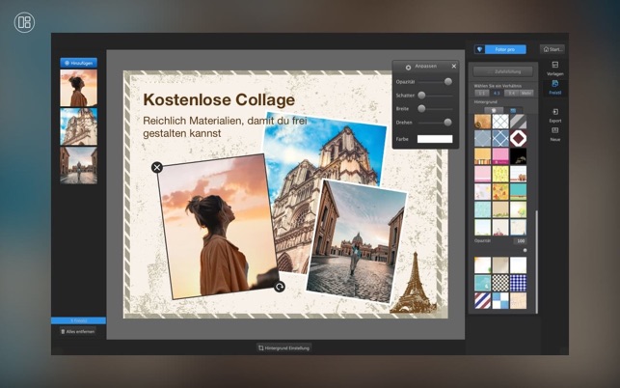This screenshot has height=388, width=620.
Task: Click the rotate handle on selected photo
Action: 280,287
